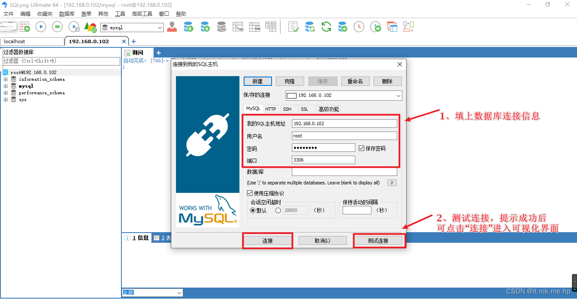
Task: Open the 高级工具 menu
Action: pyautogui.click(x=142, y=14)
